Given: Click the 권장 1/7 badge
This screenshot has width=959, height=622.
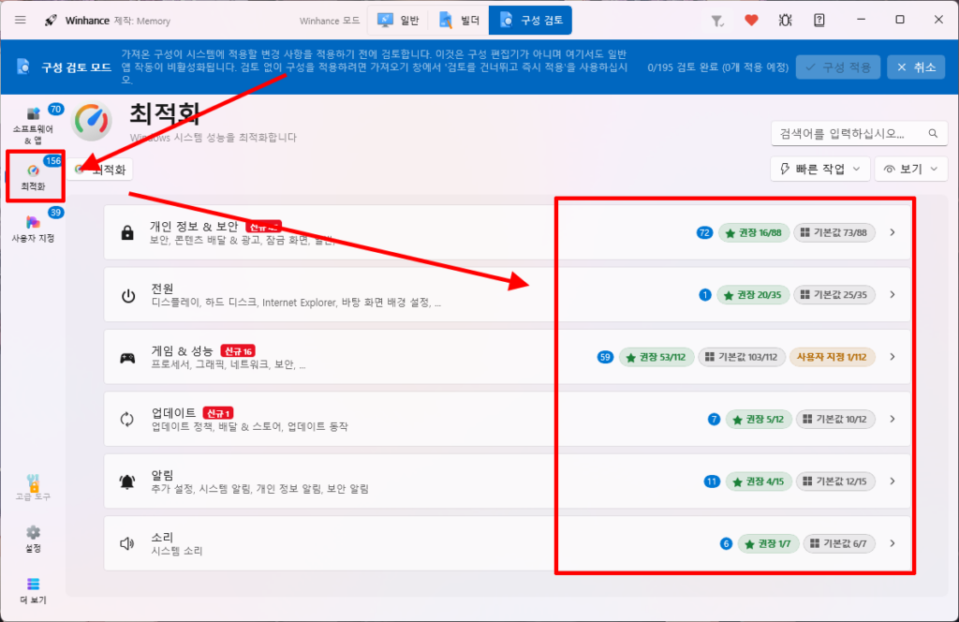Looking at the screenshot, I should click(x=768, y=543).
